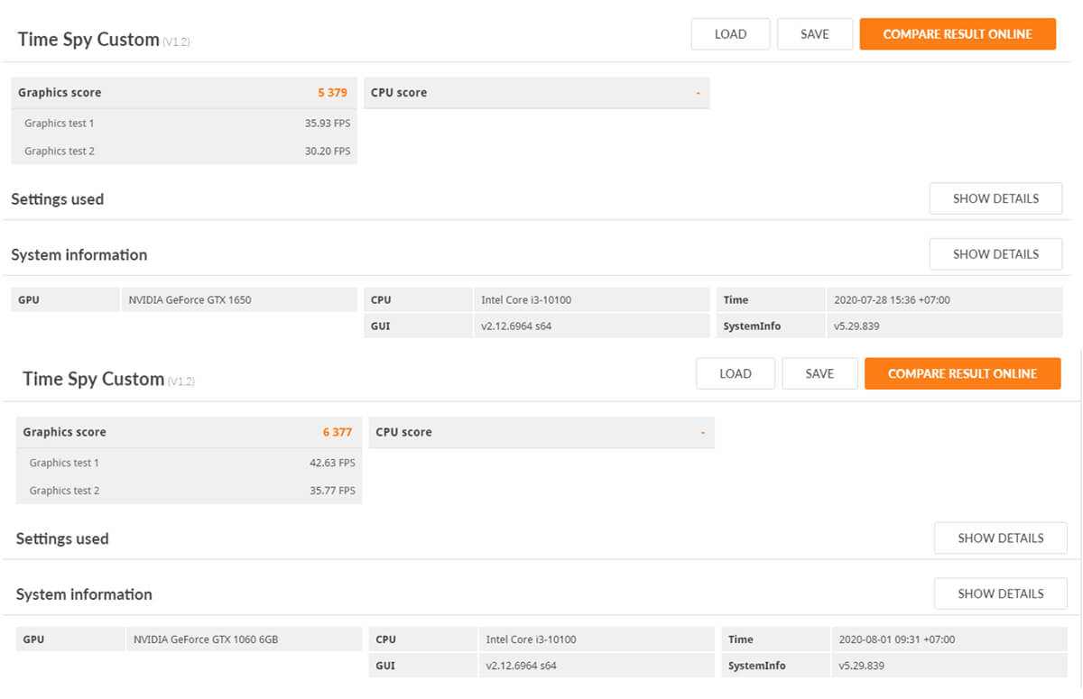Select GUI version v2.12.6964 s64 in GTX 1650 result
1083x699 pixels.
pos(516,327)
